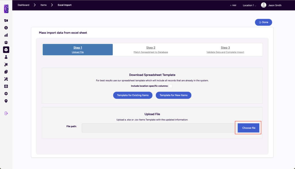Click the purple logout icon in sidebar
This screenshot has width=295, height=169.
coord(6,113)
